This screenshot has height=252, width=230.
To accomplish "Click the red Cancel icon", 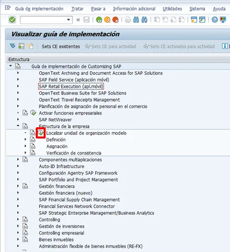I will pos(115,20).
